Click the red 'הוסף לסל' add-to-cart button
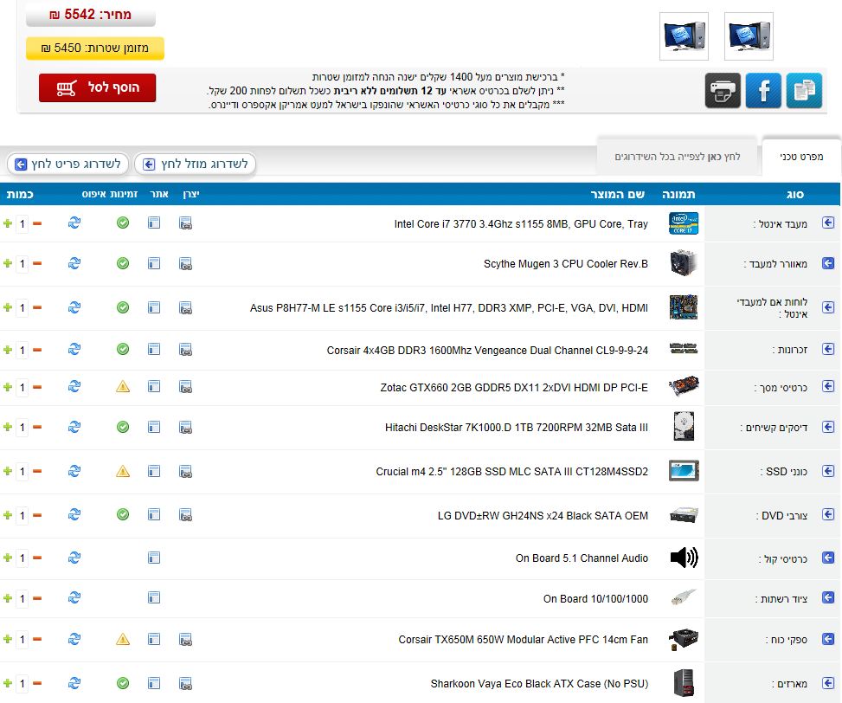This screenshot has height=703, width=842. 97,88
